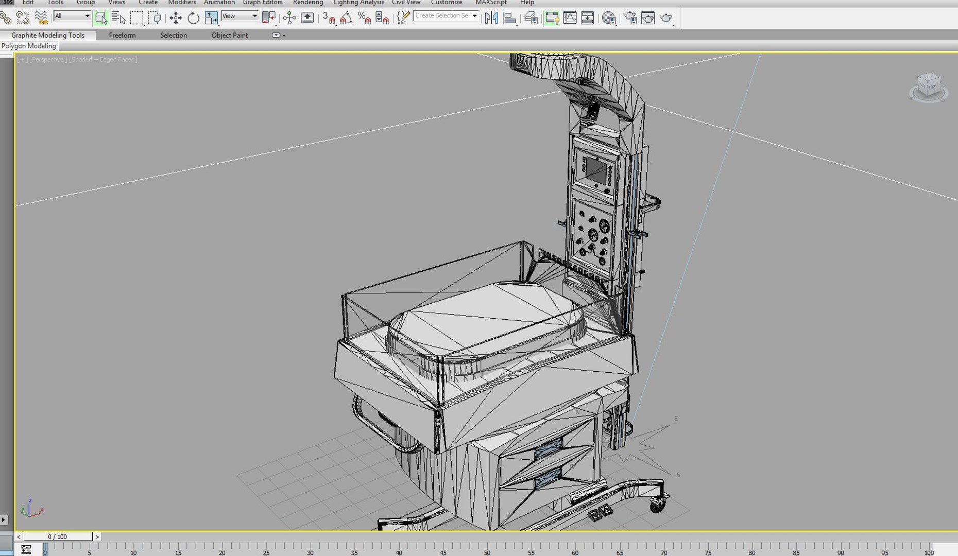
Task: Open the Rendering menu
Action: 308,3
